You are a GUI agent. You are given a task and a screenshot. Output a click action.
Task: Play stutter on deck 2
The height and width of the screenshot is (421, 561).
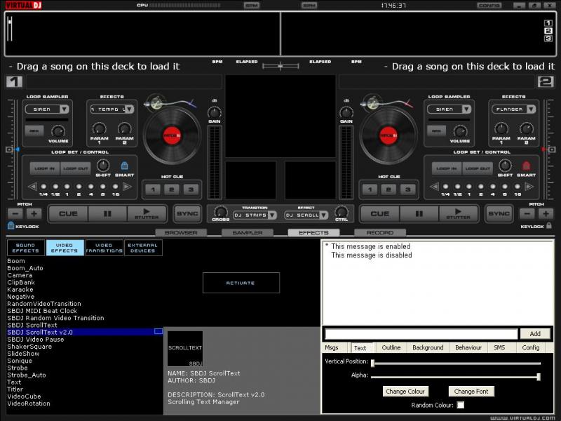coord(459,214)
